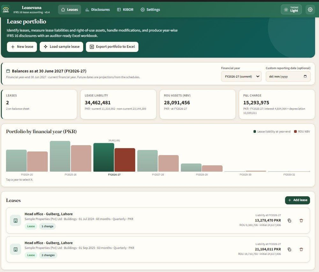319x272 pixels.
Task: Select the Leases summary card
Action: tap(39, 104)
